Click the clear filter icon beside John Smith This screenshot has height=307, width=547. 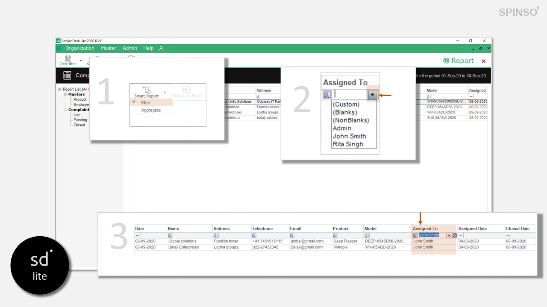click(455, 235)
